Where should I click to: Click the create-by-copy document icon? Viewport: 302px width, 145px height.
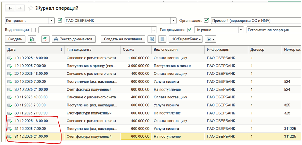[x=32, y=39]
